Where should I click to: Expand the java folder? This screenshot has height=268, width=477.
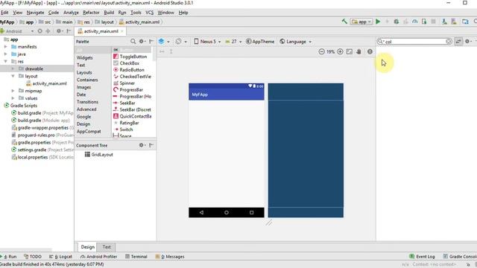click(x=5, y=54)
